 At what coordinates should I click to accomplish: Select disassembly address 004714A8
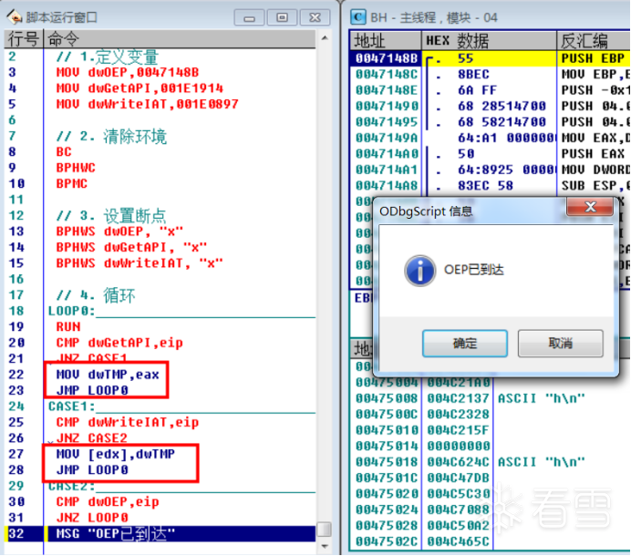click(387, 186)
